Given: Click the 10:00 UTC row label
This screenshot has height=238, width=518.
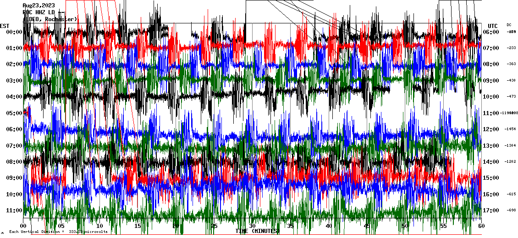Looking at the screenshot, I should click(492, 97).
